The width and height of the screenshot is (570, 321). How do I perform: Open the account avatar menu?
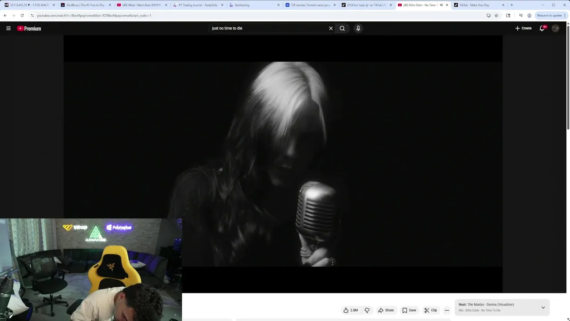pyautogui.click(x=555, y=28)
